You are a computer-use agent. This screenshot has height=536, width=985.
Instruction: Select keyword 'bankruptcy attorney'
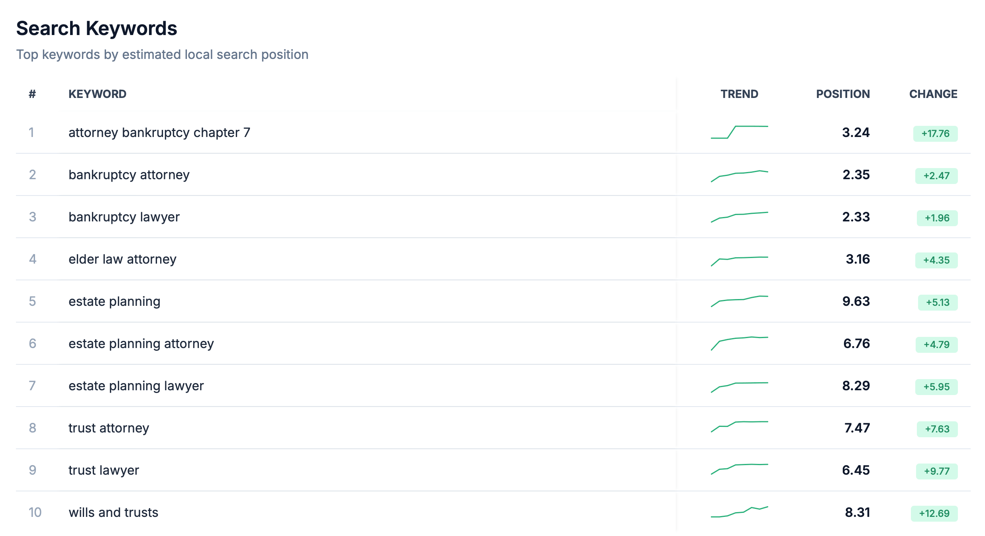pos(129,174)
